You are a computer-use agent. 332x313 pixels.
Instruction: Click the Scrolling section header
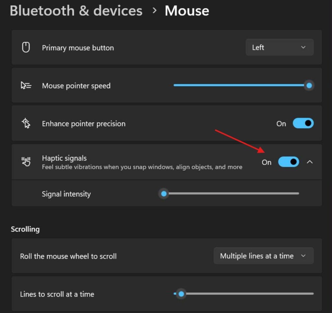(x=25, y=229)
